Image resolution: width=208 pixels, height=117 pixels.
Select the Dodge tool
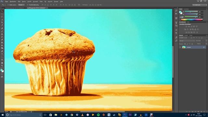2,48
